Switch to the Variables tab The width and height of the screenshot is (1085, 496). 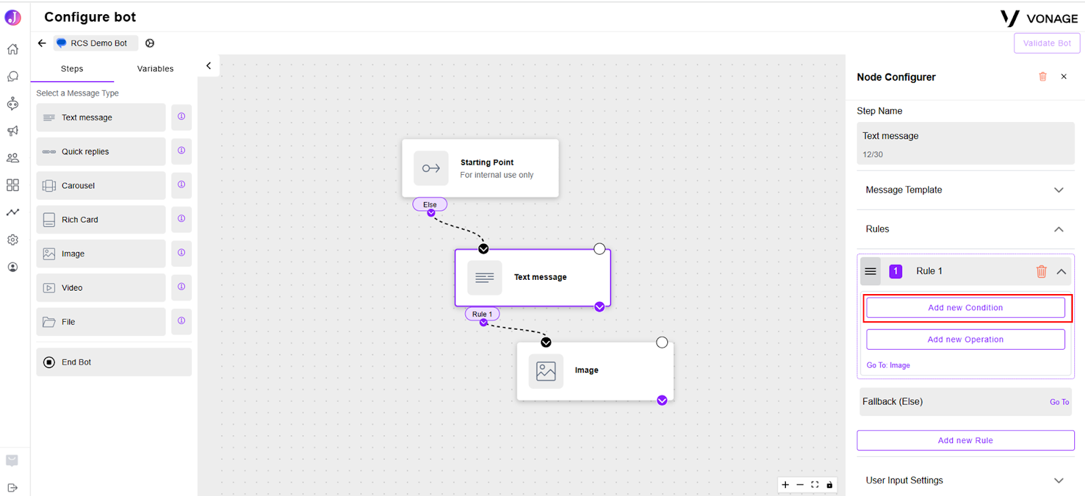[155, 68]
